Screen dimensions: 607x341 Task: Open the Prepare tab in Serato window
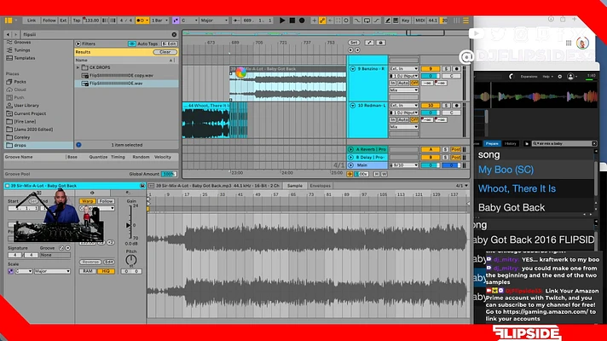tap(492, 143)
